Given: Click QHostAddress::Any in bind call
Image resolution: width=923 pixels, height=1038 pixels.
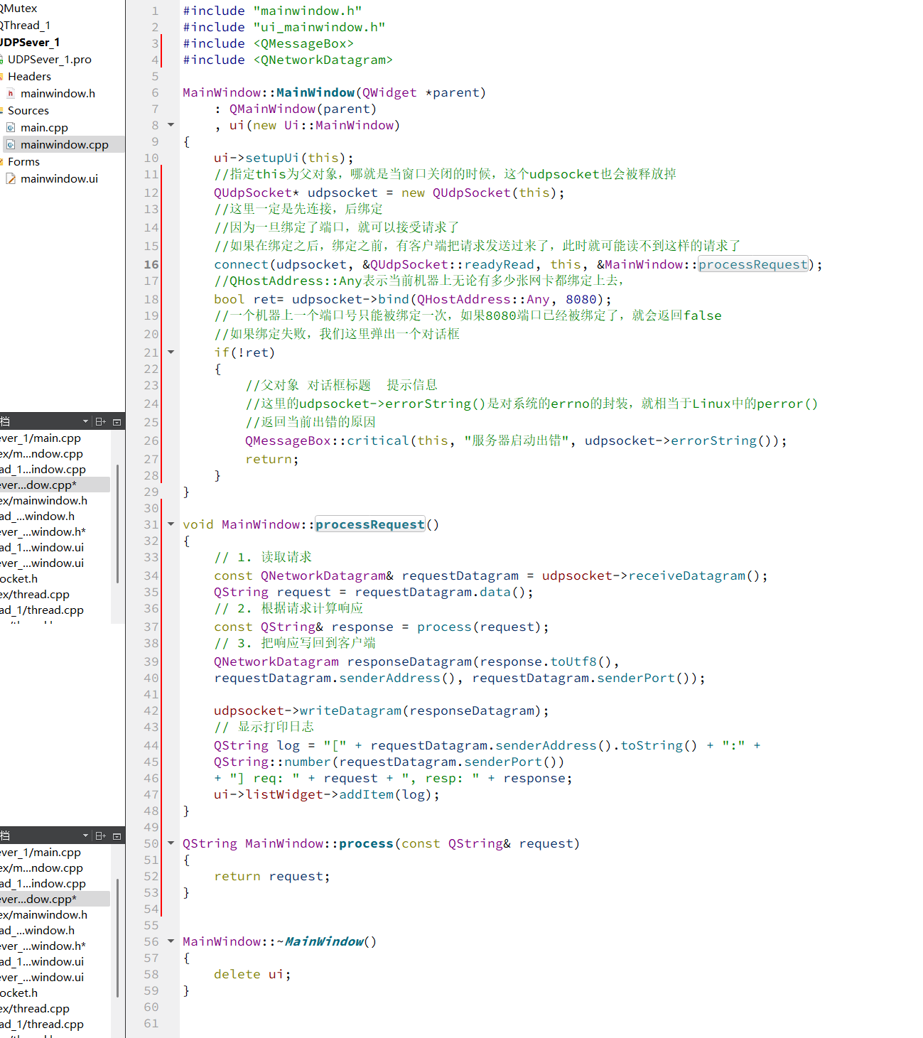Looking at the screenshot, I should tap(482, 299).
